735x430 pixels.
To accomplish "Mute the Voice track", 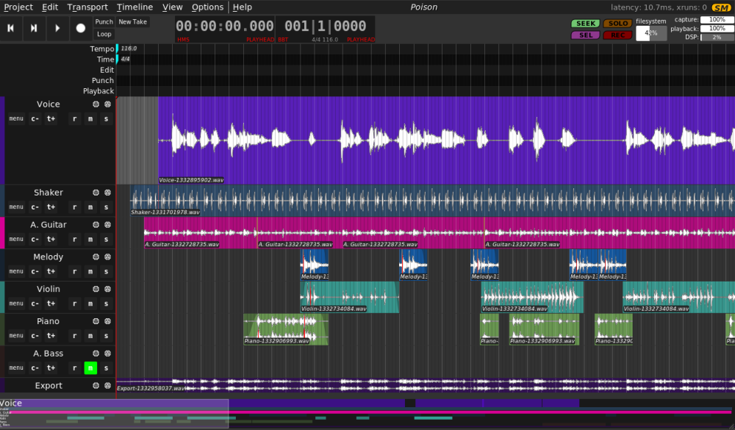I will (x=90, y=118).
